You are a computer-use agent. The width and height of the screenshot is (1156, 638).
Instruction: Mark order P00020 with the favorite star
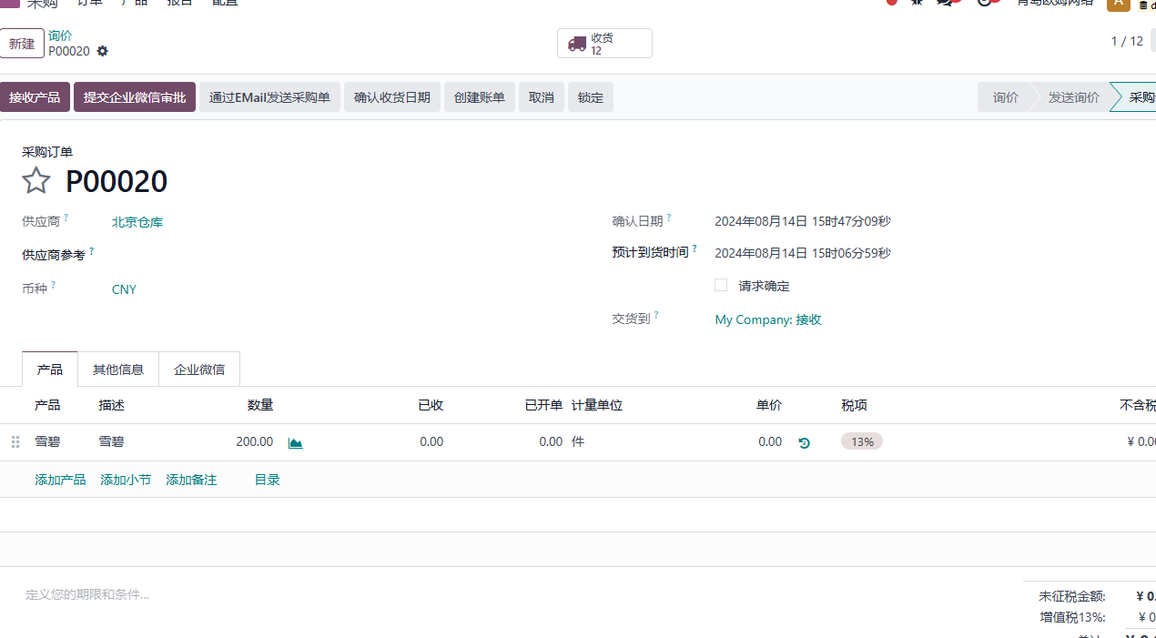pos(36,180)
